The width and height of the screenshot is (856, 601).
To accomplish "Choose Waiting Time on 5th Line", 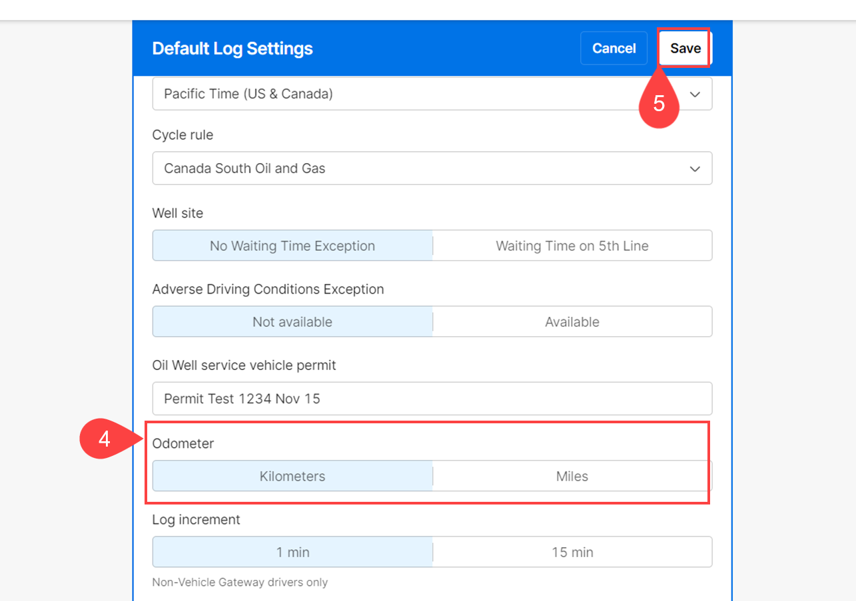I will 572,246.
